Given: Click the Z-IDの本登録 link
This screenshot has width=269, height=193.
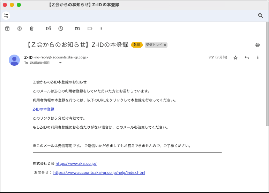Looking at the screenshot, I should 43,109.
